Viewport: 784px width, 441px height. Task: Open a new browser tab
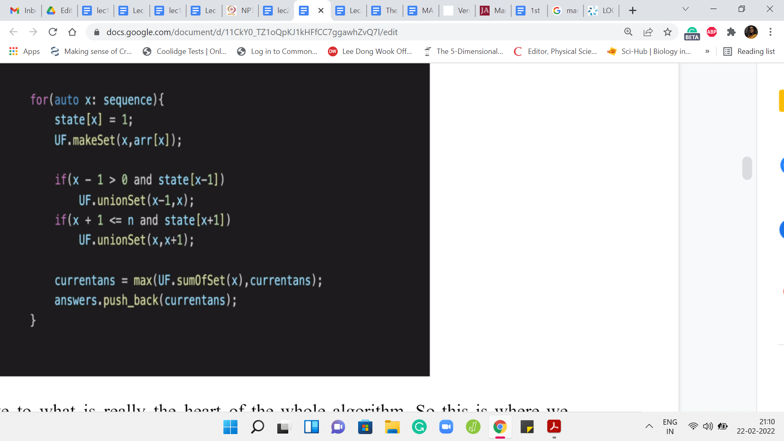click(633, 11)
